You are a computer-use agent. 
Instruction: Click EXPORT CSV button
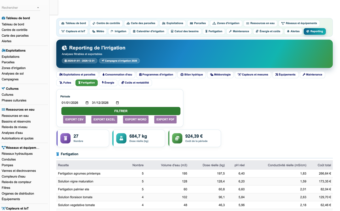point(75,120)
